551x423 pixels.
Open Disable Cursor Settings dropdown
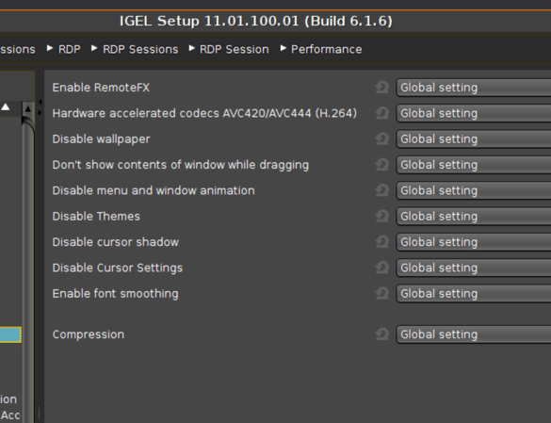(474, 268)
